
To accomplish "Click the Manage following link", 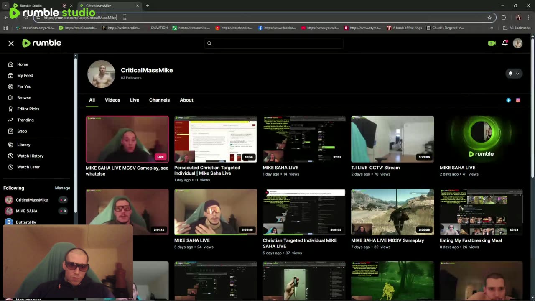I will [x=63, y=188].
